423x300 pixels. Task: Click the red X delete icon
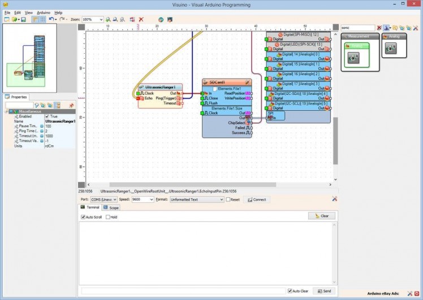click(x=141, y=19)
